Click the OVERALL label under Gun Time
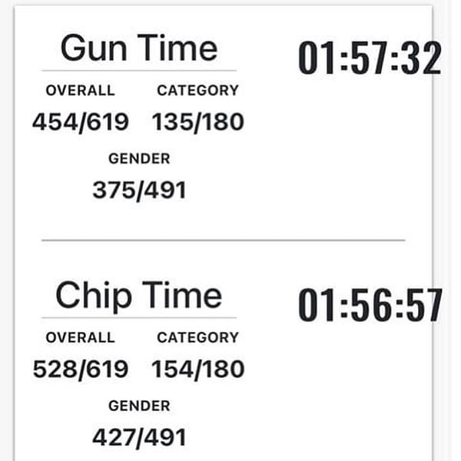This screenshot has height=461, width=461. pos(80,90)
